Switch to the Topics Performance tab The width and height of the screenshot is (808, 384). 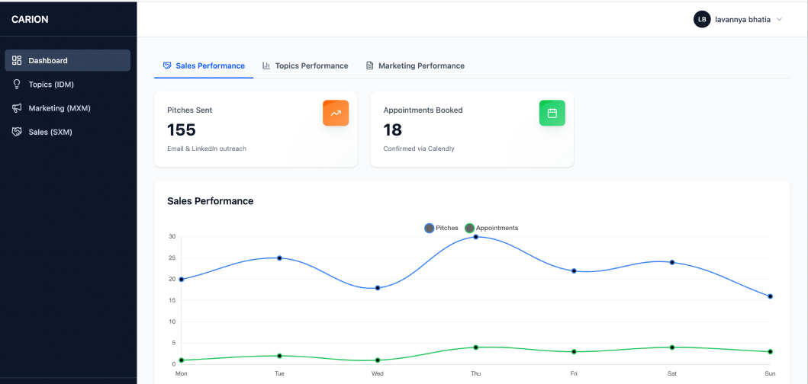(311, 66)
